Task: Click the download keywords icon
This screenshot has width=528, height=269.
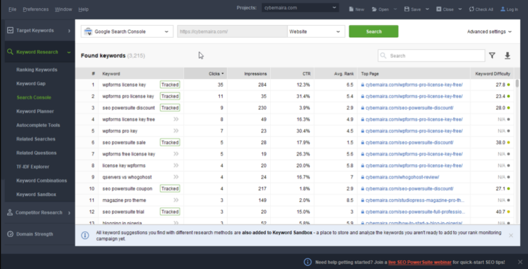Action: click(x=507, y=56)
